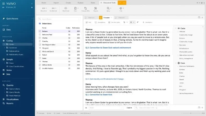Click the bottom panel layout icon
The height and width of the screenshot is (116, 206).
point(199,108)
